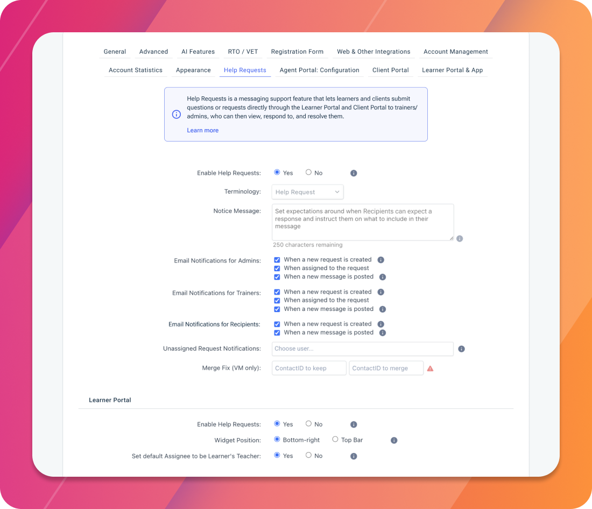Choose Bottom-right widget position
592x509 pixels.
click(277, 439)
